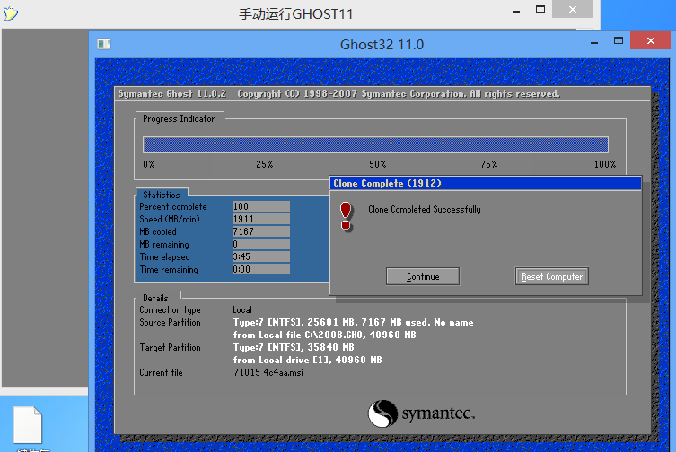Viewport: 676px width, 452px height.
Task: Click the Symantec Ghost 11.0.2 copyright header
Action: point(338,94)
